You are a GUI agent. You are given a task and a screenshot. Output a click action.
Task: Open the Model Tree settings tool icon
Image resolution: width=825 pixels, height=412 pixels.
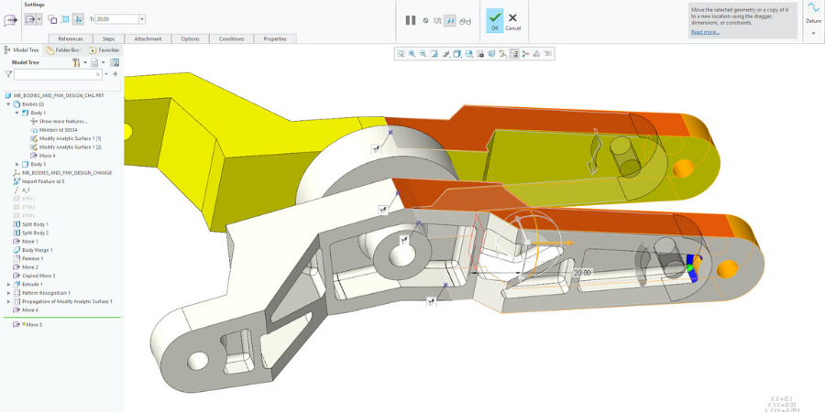(x=77, y=62)
